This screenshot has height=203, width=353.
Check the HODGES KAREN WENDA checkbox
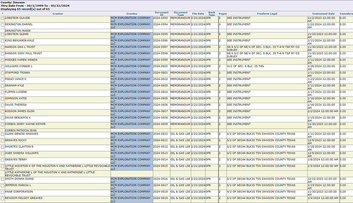(2, 60)
